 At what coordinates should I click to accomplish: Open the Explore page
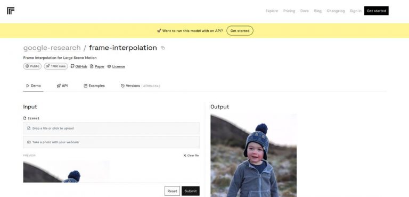[x=272, y=11]
